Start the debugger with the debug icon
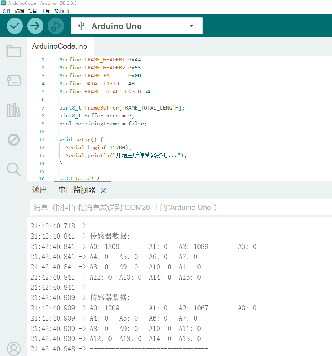This screenshot has width=332, height=356. pyautogui.click(x=56, y=26)
